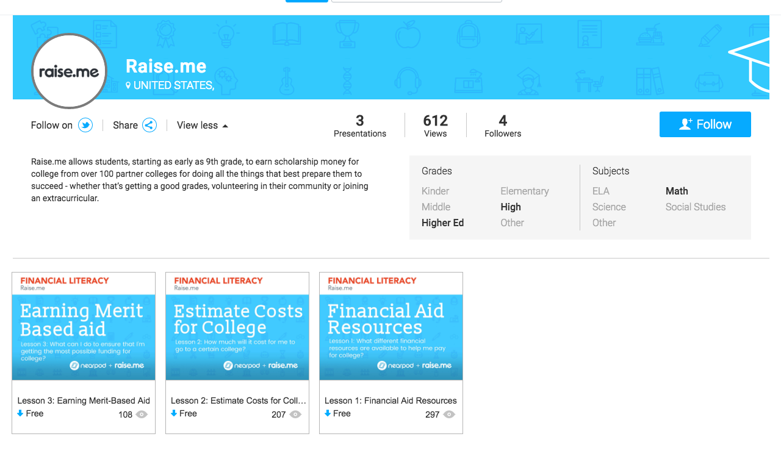Click the blue Follow button

705,124
